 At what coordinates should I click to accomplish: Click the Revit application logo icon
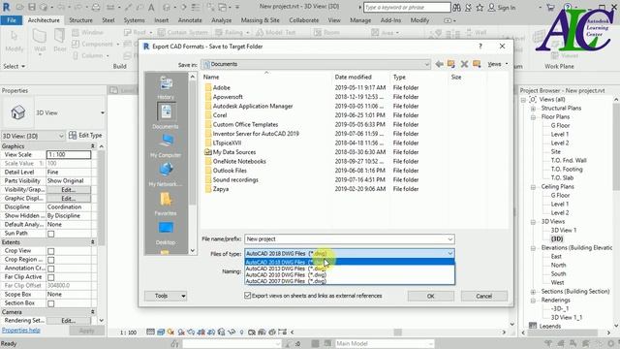7,7
